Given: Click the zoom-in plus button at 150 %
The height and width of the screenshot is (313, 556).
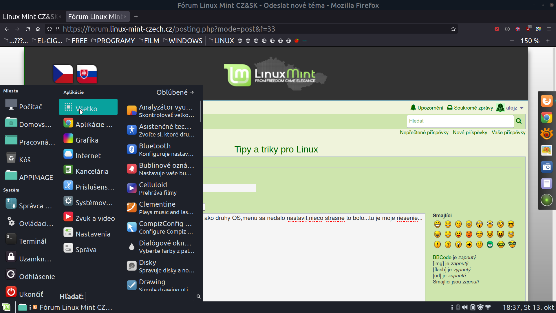Looking at the screenshot, I should (x=548, y=41).
